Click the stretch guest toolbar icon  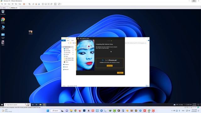pyautogui.click(x=59, y=4)
